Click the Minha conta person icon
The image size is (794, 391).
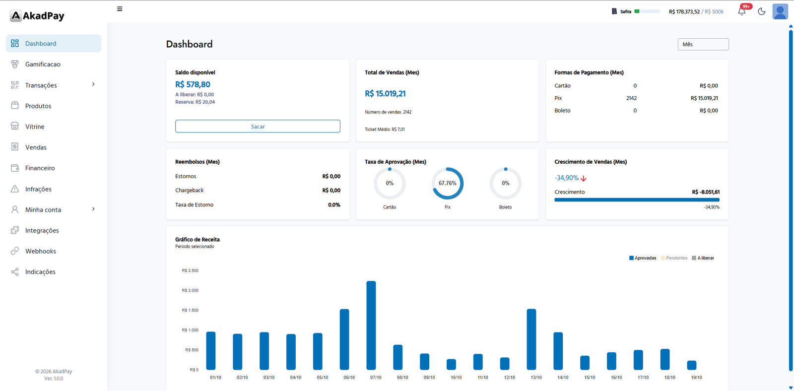[15, 210]
